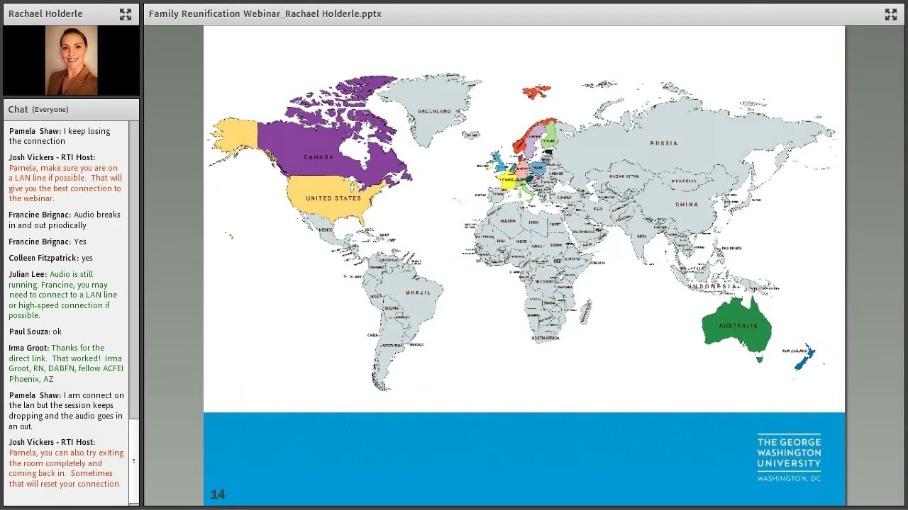Viewport: 908px width, 510px height.
Task: Click Irma Groot's 'Thanks for the direct link' message
Action: 66,363
